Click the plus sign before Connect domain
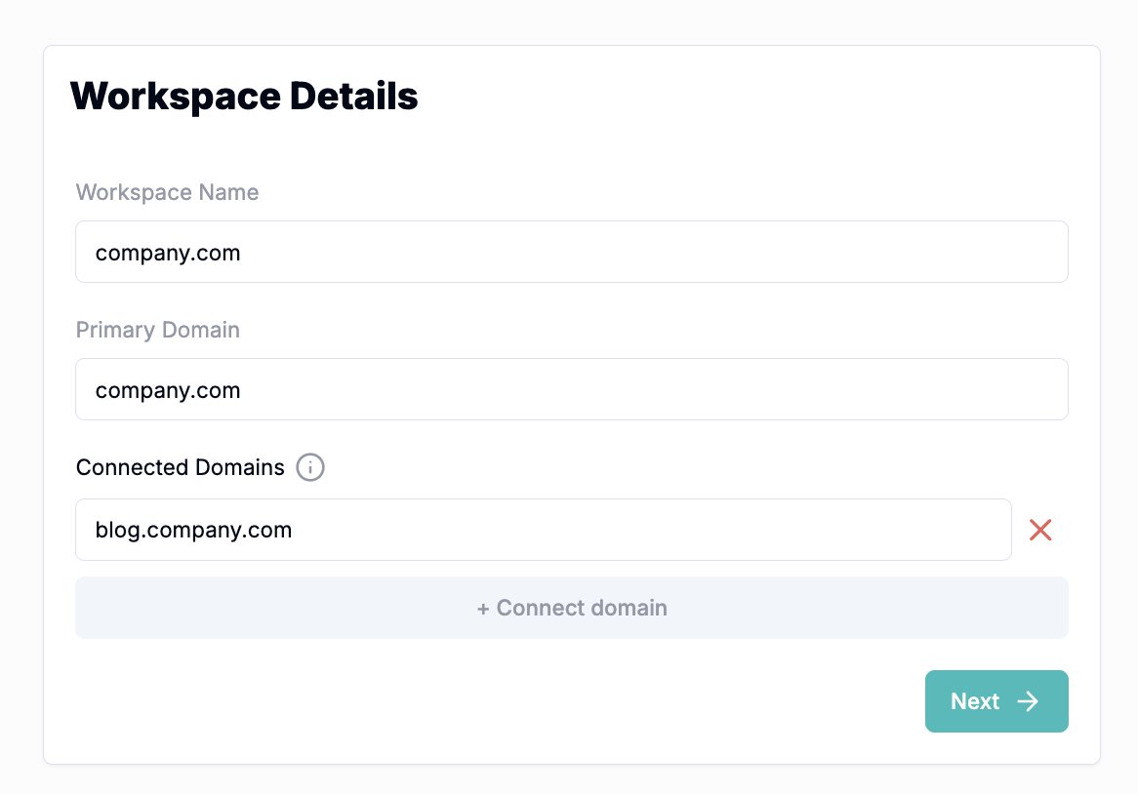Viewport: 1138px width, 794px height. [483, 609]
